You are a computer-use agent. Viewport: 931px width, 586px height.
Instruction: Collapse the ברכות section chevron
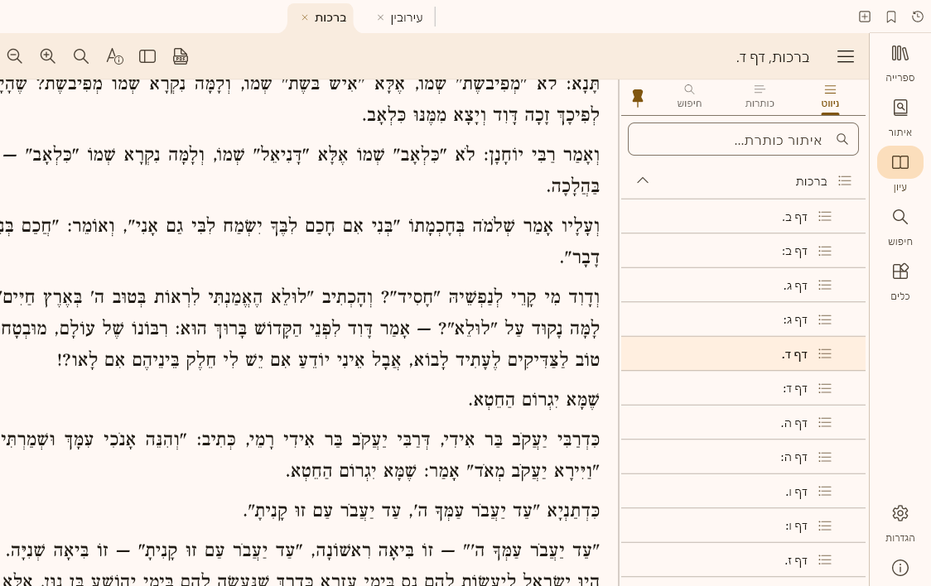644,180
